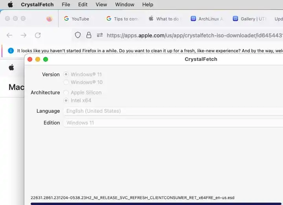The height and width of the screenshot is (205, 283).
Task: Zoom the CrystalFetch window with green button
Action: click(x=46, y=59)
